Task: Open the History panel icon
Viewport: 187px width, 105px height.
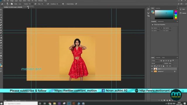Action: (148, 9)
